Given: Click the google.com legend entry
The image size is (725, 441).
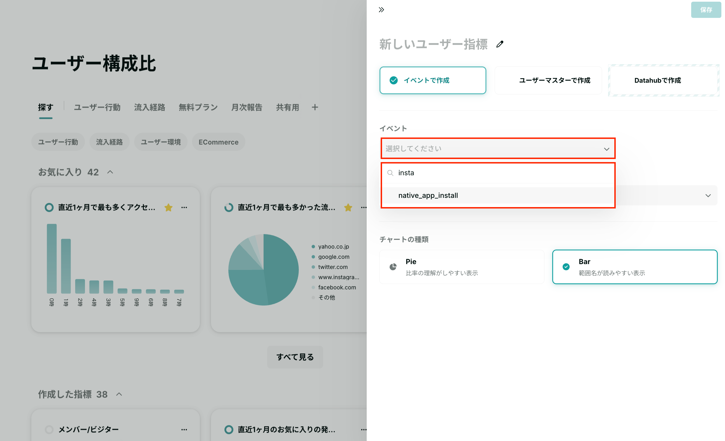Looking at the screenshot, I should pos(330,257).
